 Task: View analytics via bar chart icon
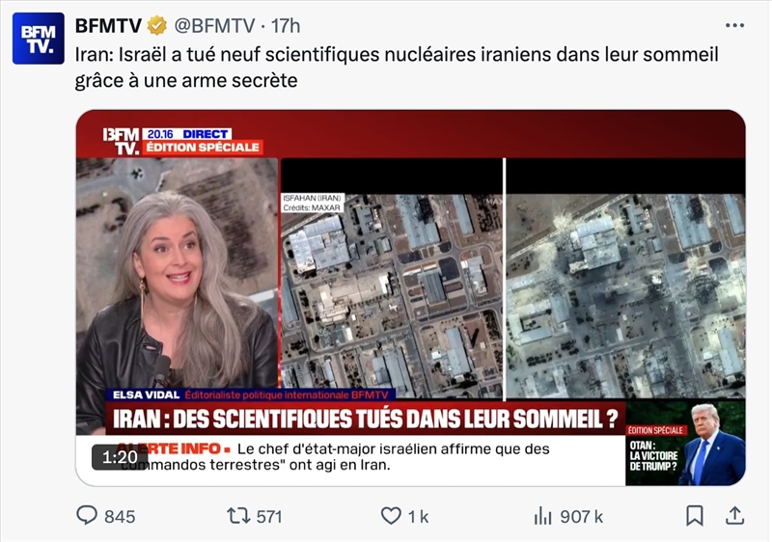[542, 516]
